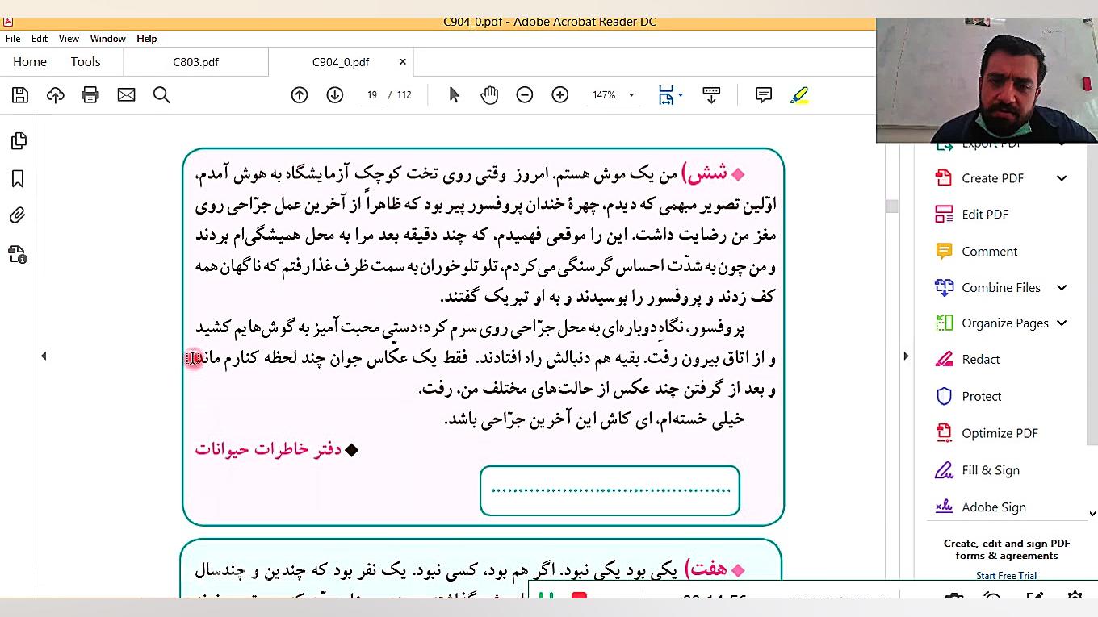Upload the file to Adobe cloud

(x=55, y=94)
